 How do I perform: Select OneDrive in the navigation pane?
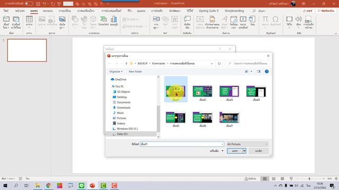121,79
